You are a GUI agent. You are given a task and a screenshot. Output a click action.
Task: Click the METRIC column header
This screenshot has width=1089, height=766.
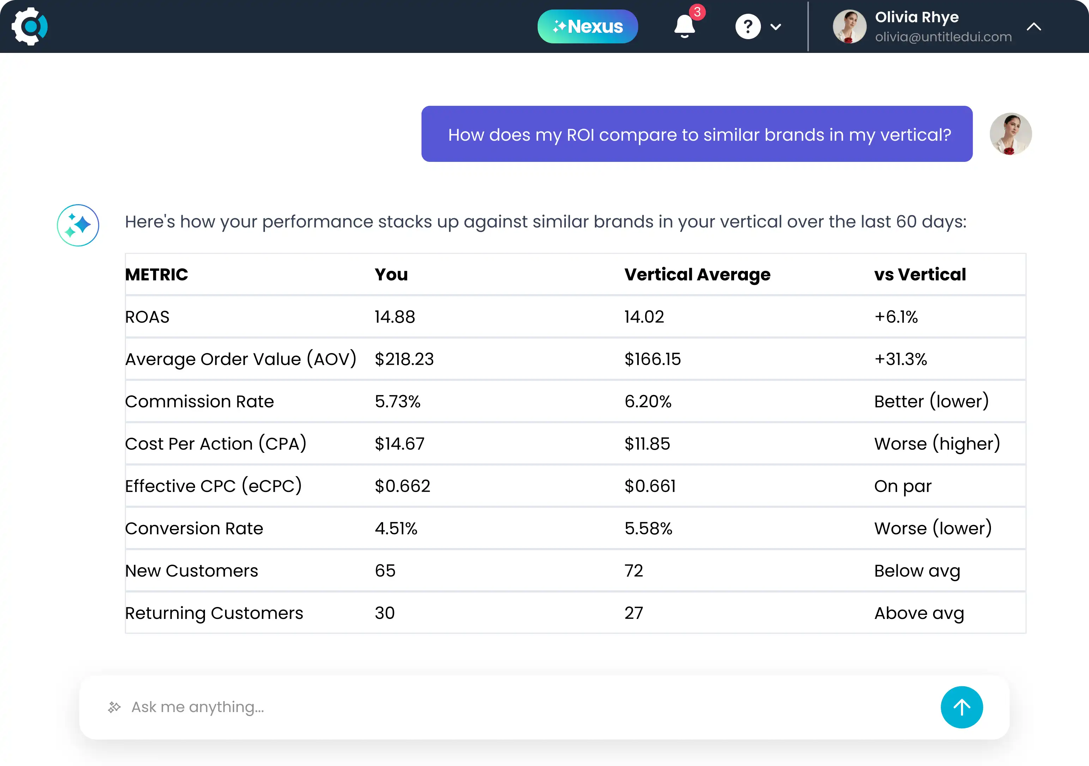(157, 275)
